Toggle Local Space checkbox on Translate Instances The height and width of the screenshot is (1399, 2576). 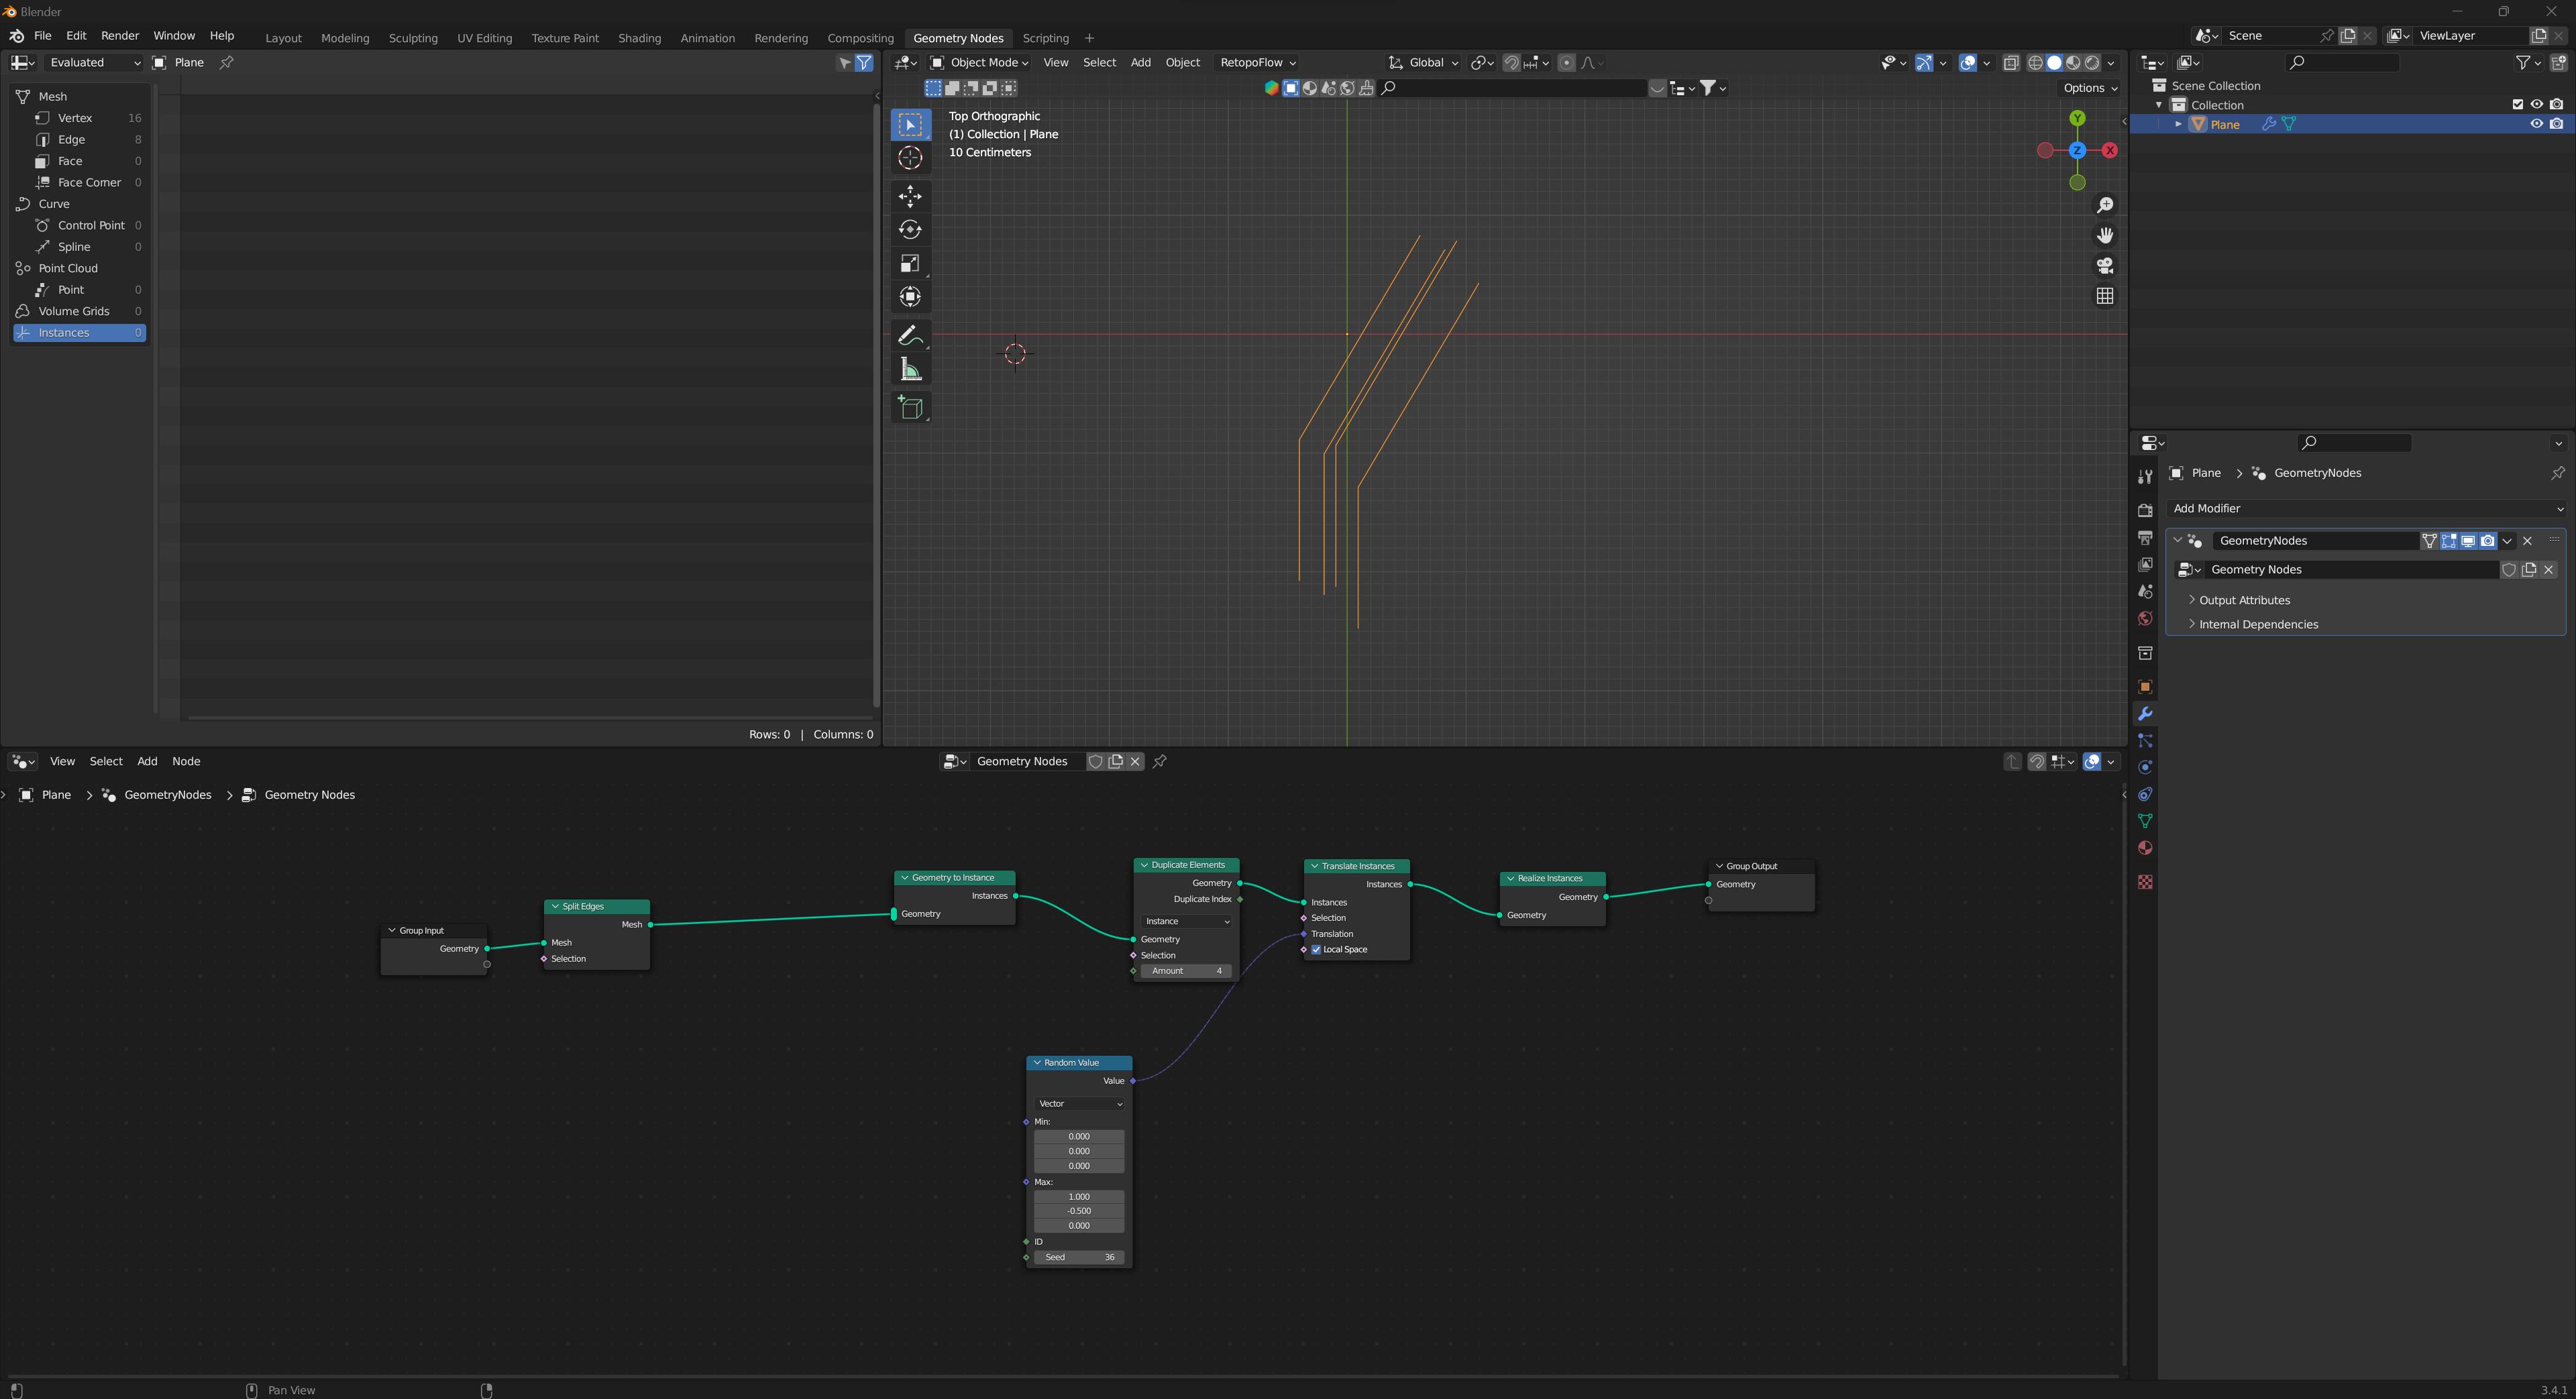tap(1316, 950)
